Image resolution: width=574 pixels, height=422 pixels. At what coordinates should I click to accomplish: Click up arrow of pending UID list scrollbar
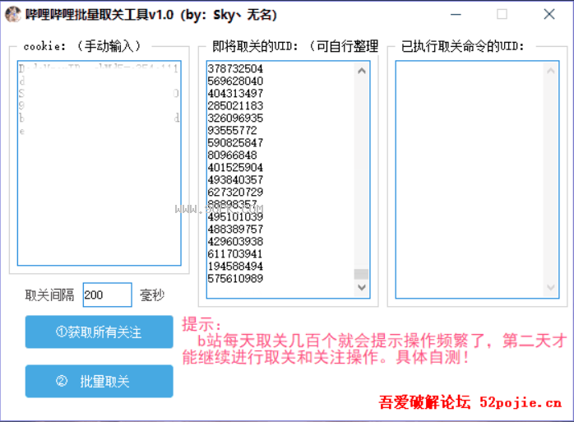[362, 71]
